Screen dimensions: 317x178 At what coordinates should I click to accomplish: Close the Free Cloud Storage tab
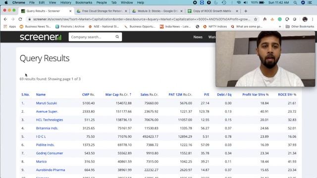[x=126, y=11]
